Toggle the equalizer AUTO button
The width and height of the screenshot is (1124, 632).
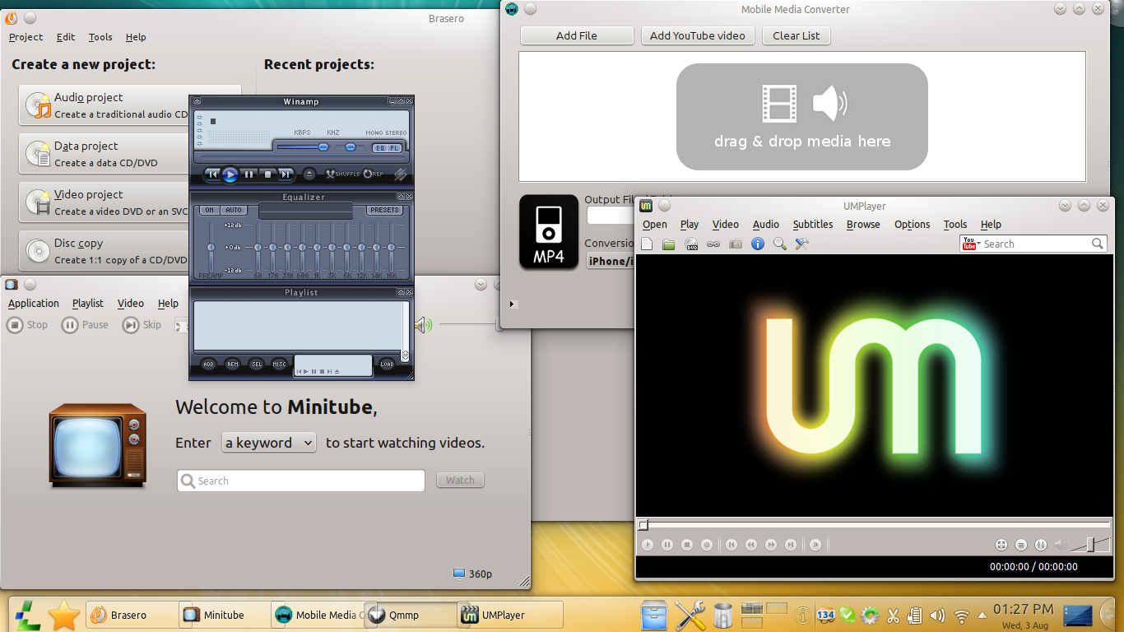[234, 211]
